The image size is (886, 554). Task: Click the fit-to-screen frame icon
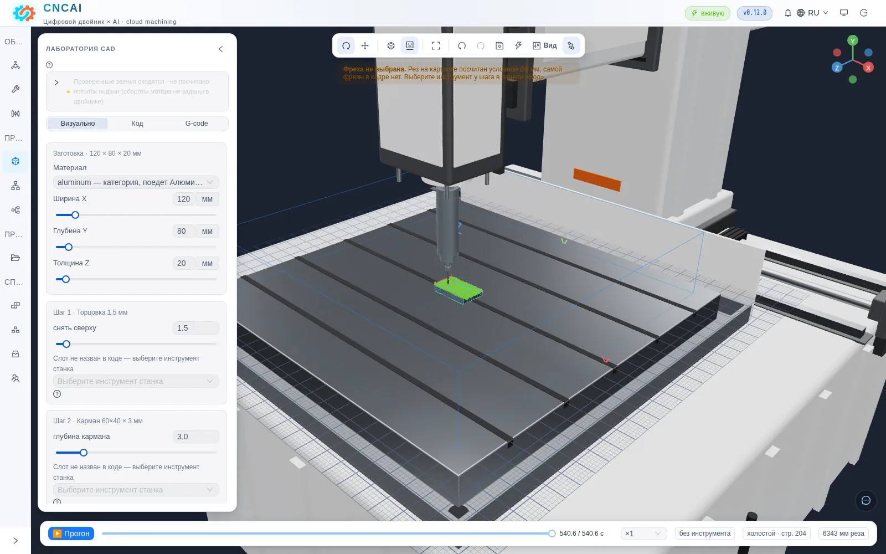point(436,45)
